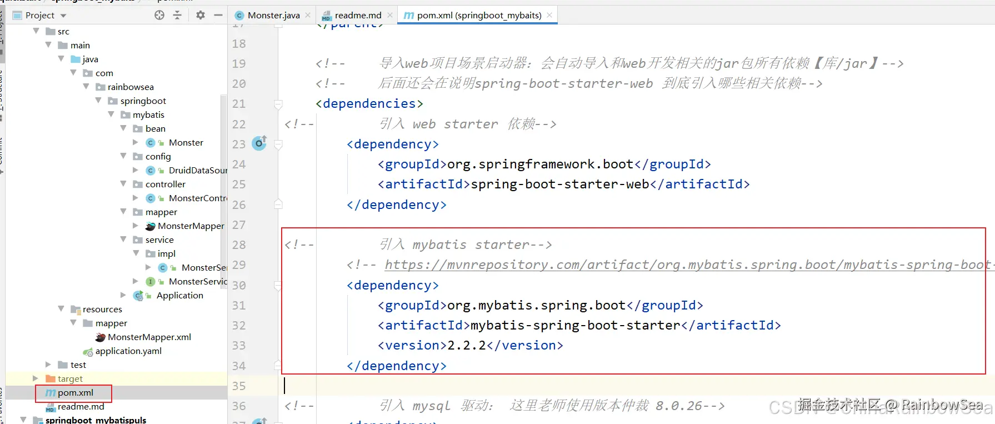The image size is (995, 424).
Task: Select the Monster class in bean
Action: coord(186,143)
